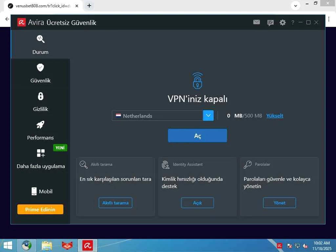This screenshot has width=336, height=252.
Task: Open the Güvenlik shield section
Action: [40, 73]
